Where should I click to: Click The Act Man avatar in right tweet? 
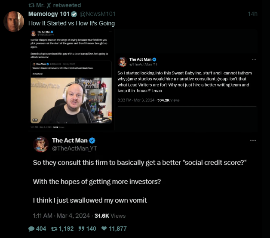[123, 62]
